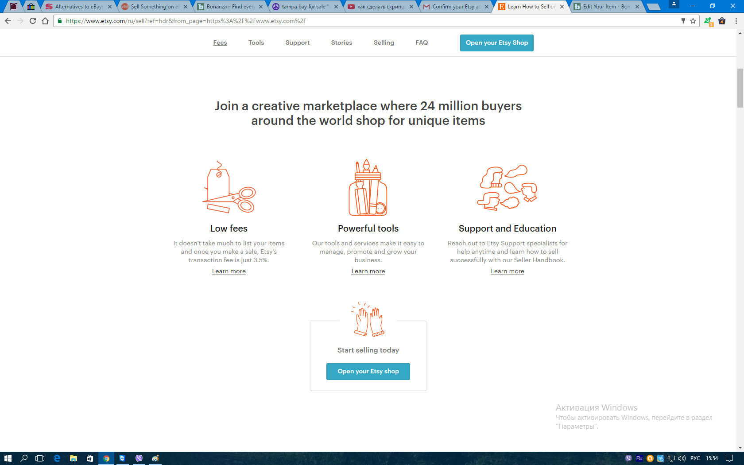Image resolution: width=744 pixels, height=465 pixels.
Task: Click the Chrome taskbar icon
Action: point(106,458)
